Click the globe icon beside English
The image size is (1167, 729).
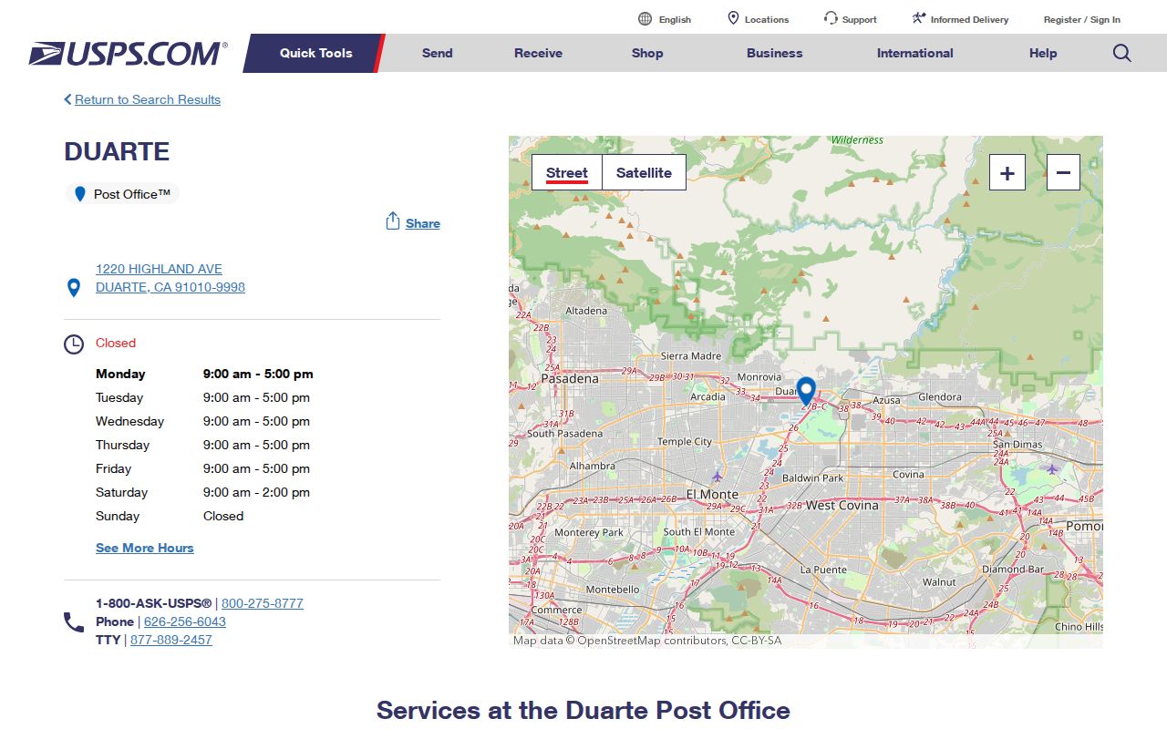click(x=645, y=19)
